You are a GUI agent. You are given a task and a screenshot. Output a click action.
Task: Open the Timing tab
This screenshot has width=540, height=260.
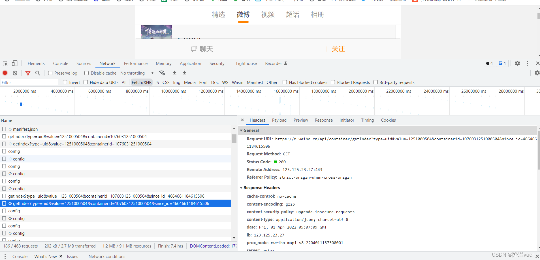tap(368, 120)
